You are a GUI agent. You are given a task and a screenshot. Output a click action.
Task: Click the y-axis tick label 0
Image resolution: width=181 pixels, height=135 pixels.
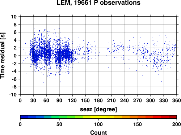15,56
